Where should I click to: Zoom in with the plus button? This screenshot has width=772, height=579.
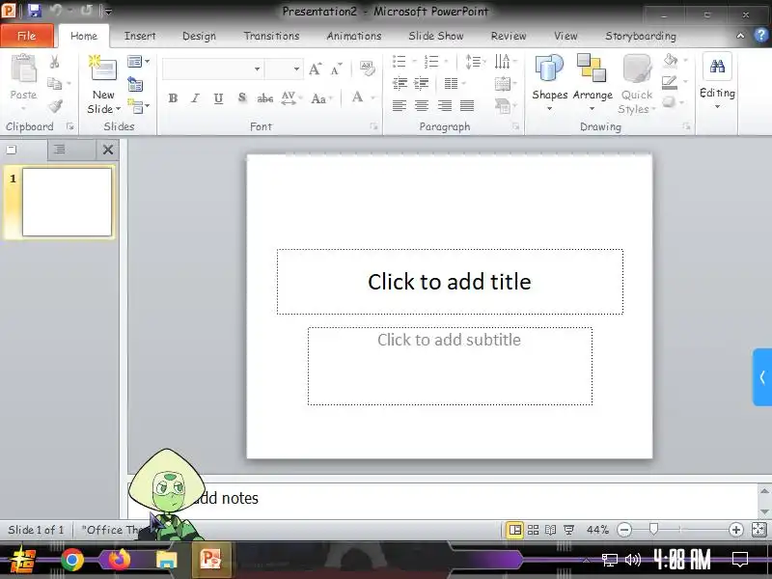(x=736, y=530)
